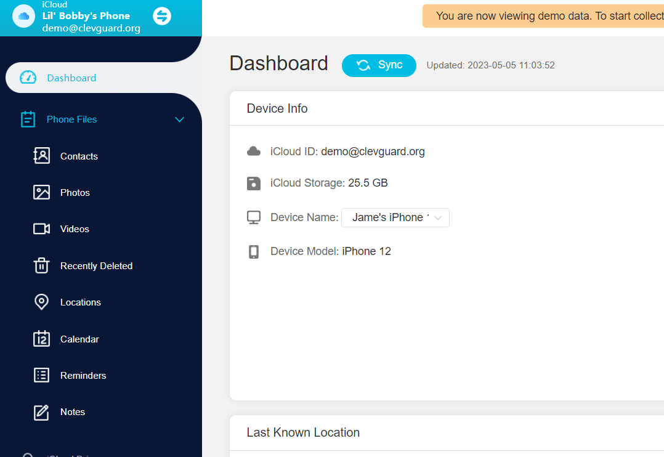
Task: Click the demo data notice banner
Action: 543,16
